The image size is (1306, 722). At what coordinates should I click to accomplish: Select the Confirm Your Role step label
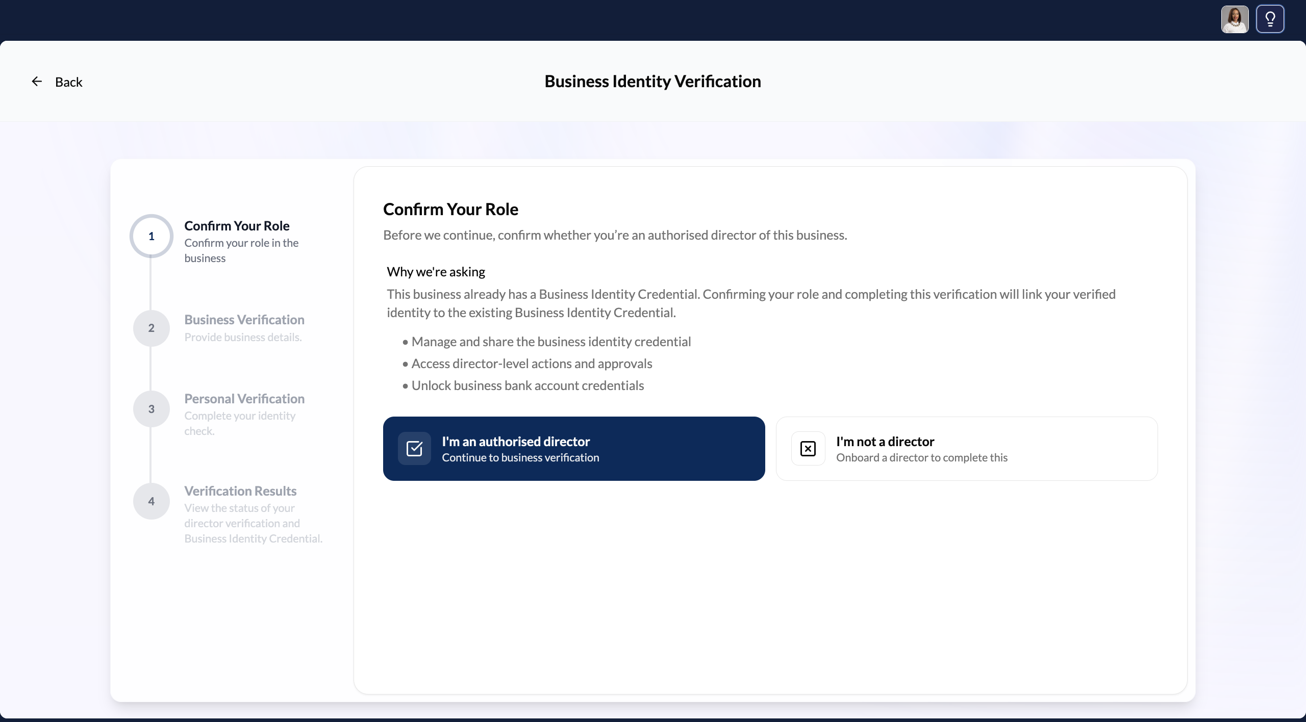click(x=236, y=225)
